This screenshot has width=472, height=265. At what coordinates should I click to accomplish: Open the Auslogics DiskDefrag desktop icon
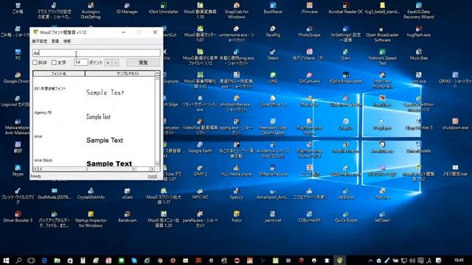[x=91, y=10]
